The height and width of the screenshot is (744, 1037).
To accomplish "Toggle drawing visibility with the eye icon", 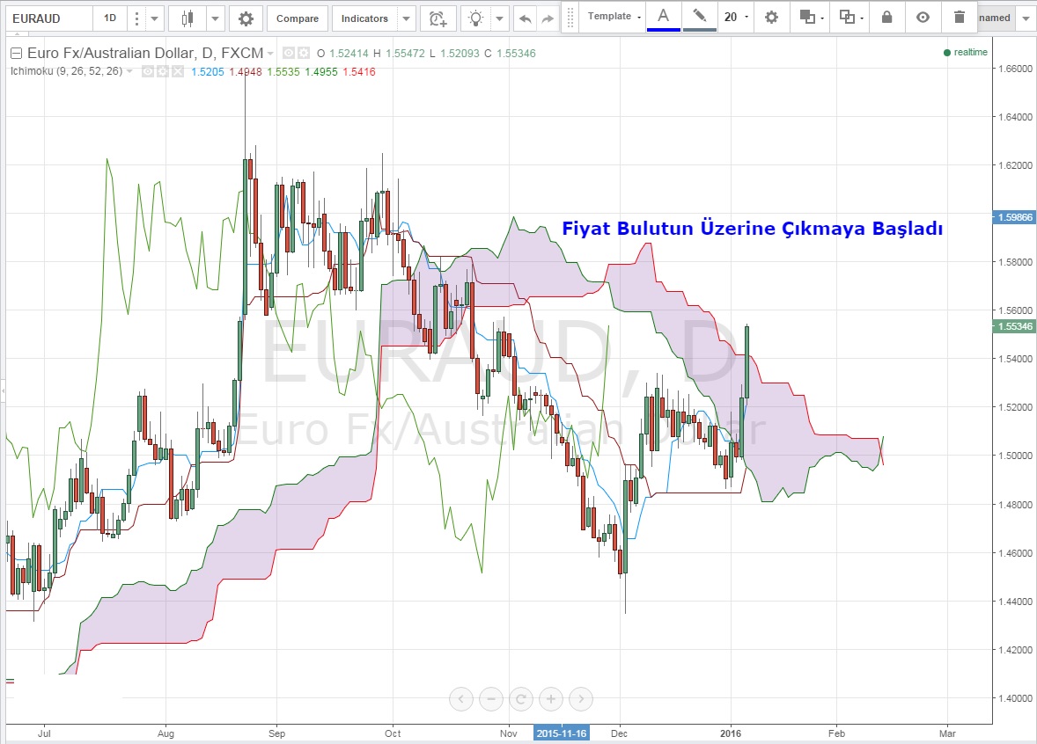I will (922, 17).
